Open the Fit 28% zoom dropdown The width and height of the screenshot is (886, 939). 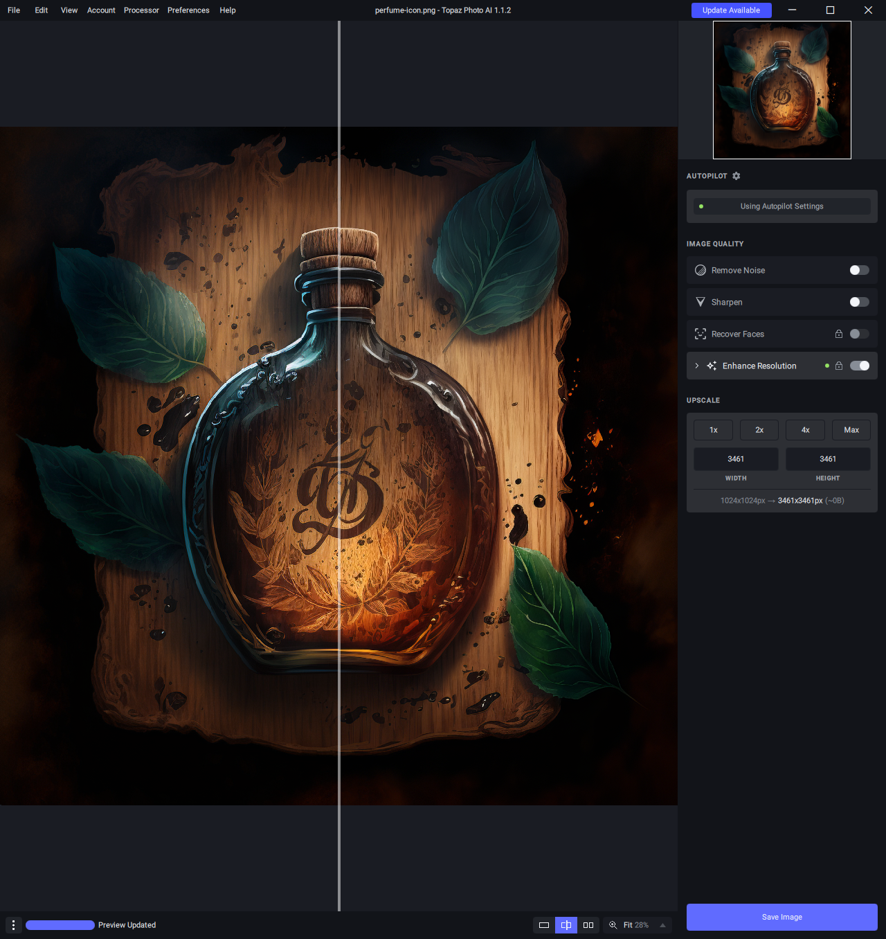[662, 925]
